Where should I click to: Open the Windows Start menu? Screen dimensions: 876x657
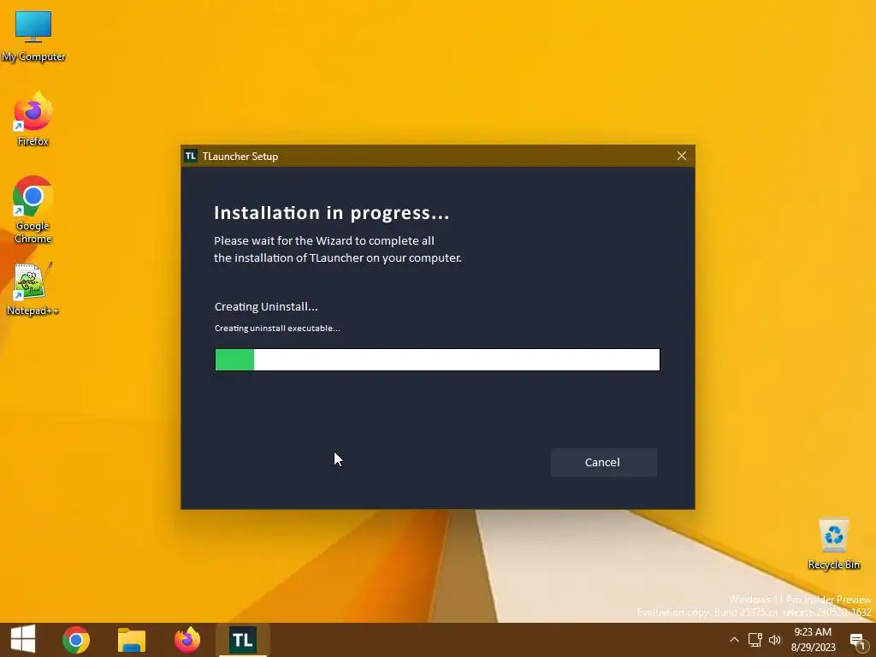(x=23, y=639)
